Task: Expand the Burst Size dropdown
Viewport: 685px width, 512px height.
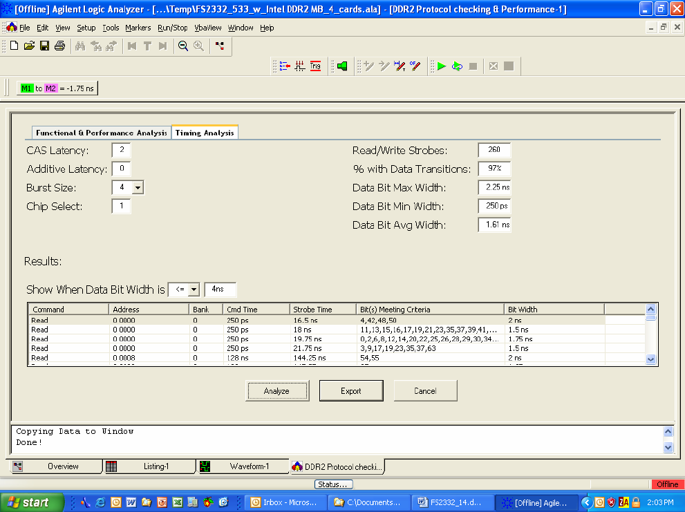Action: [138, 187]
